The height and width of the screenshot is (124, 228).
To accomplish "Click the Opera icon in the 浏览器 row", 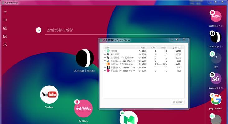I will 108,51.
